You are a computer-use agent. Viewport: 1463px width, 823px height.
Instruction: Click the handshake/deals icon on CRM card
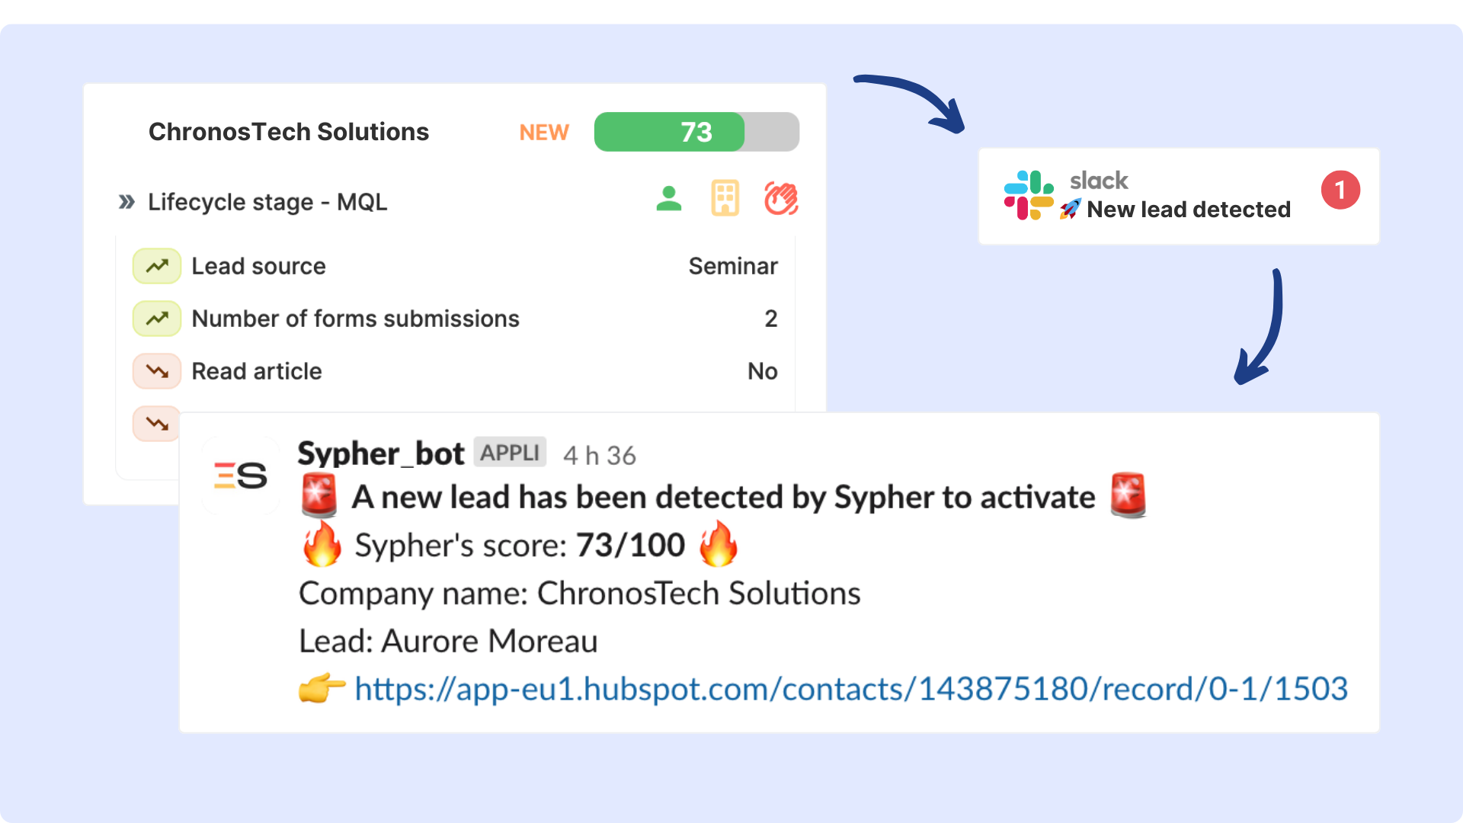point(783,199)
